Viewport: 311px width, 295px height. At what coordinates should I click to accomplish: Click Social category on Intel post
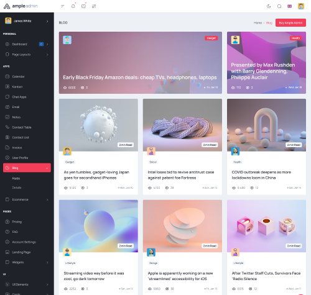point(153,162)
